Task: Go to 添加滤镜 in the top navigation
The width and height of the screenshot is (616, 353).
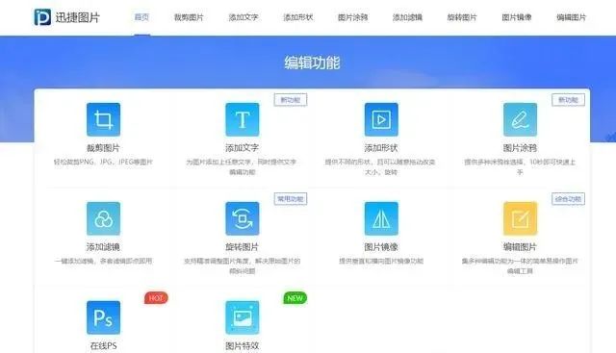Action: coord(407,17)
